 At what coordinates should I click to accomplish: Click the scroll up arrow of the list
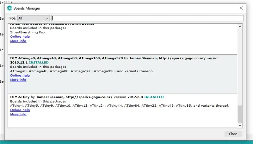pyautogui.click(x=240, y=27)
